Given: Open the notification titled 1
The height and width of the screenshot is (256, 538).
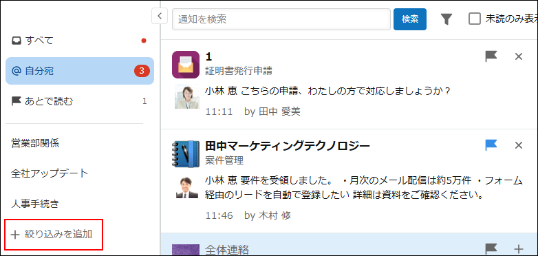Looking at the screenshot, I should 208,57.
